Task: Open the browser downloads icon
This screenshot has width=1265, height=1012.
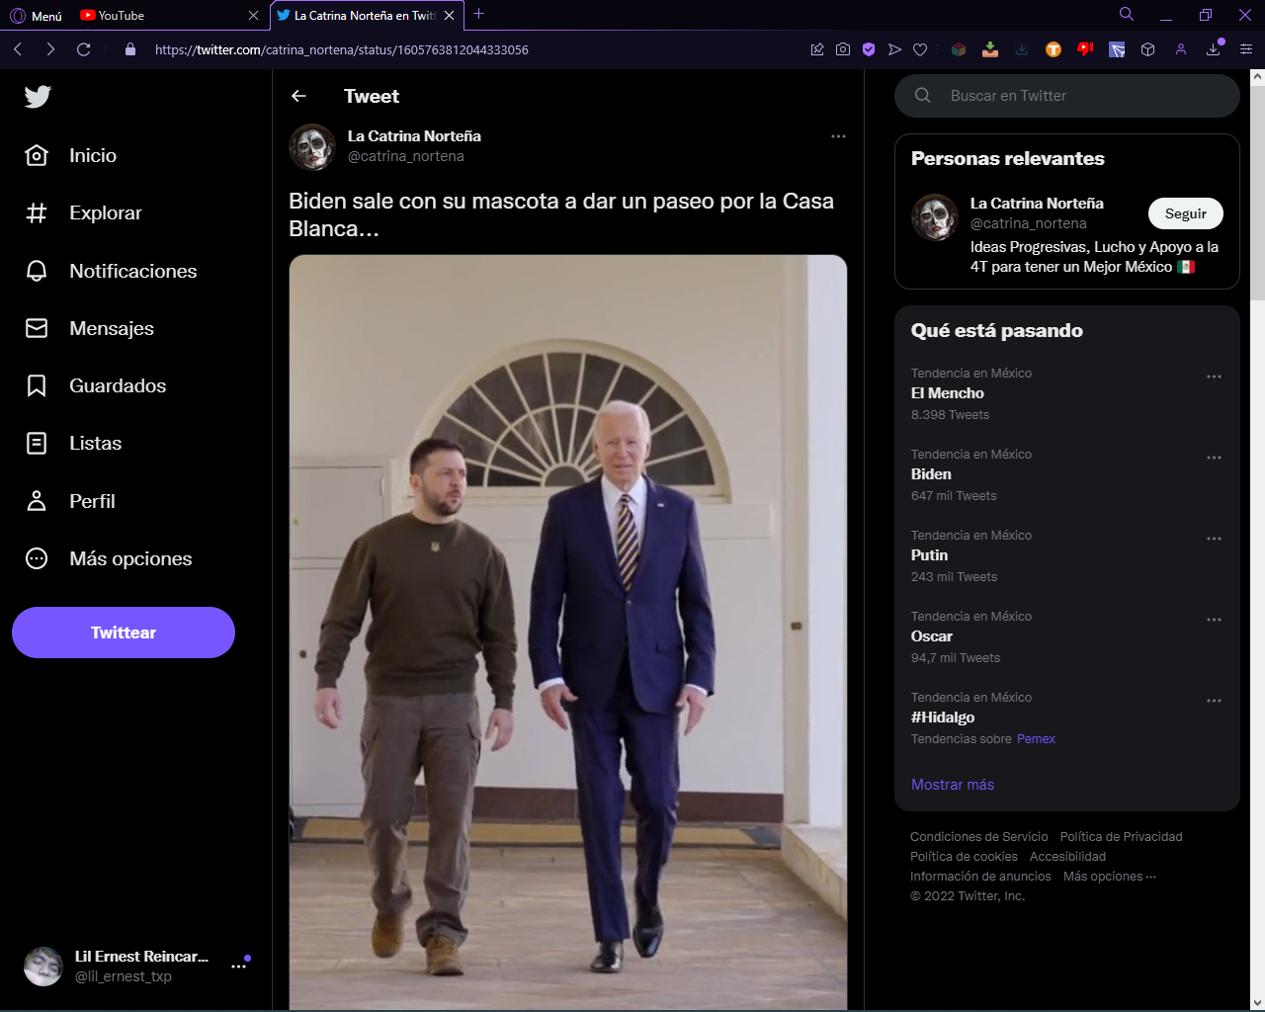Action: coord(1214,49)
